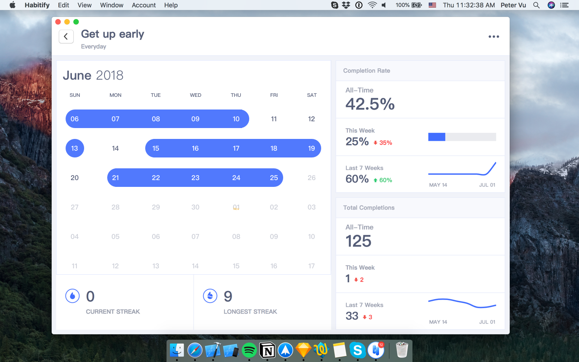Viewport: 579px width, 362px height.
Task: Click the This Week progress bar
Action: pyautogui.click(x=462, y=137)
